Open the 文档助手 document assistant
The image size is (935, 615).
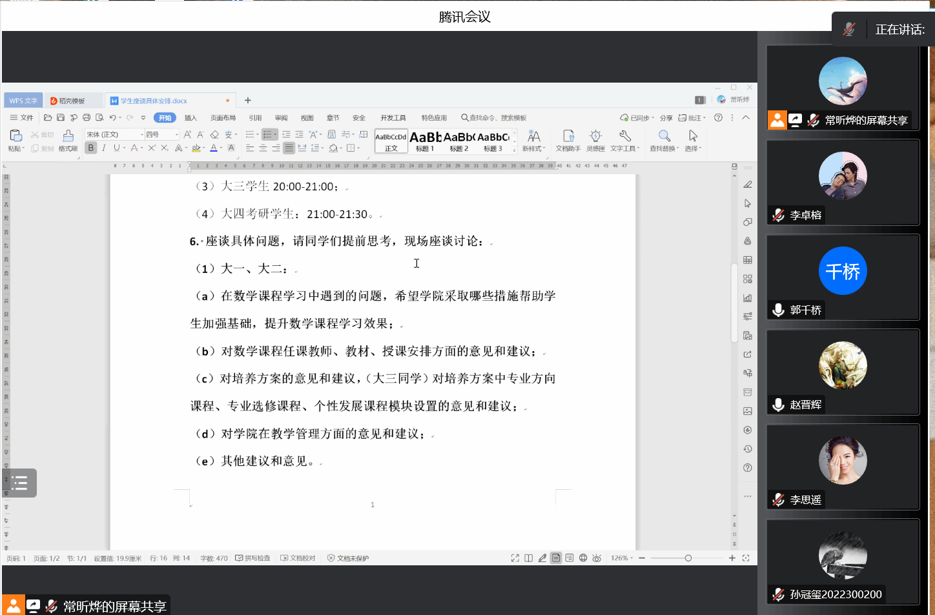coord(568,139)
